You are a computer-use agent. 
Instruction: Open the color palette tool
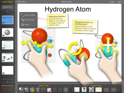tap(43, 90)
